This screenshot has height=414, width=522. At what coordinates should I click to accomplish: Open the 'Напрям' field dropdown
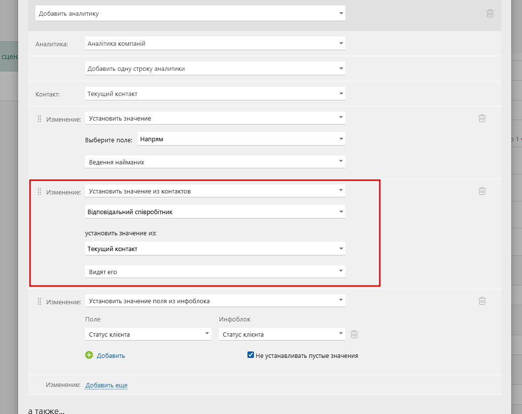coord(242,139)
